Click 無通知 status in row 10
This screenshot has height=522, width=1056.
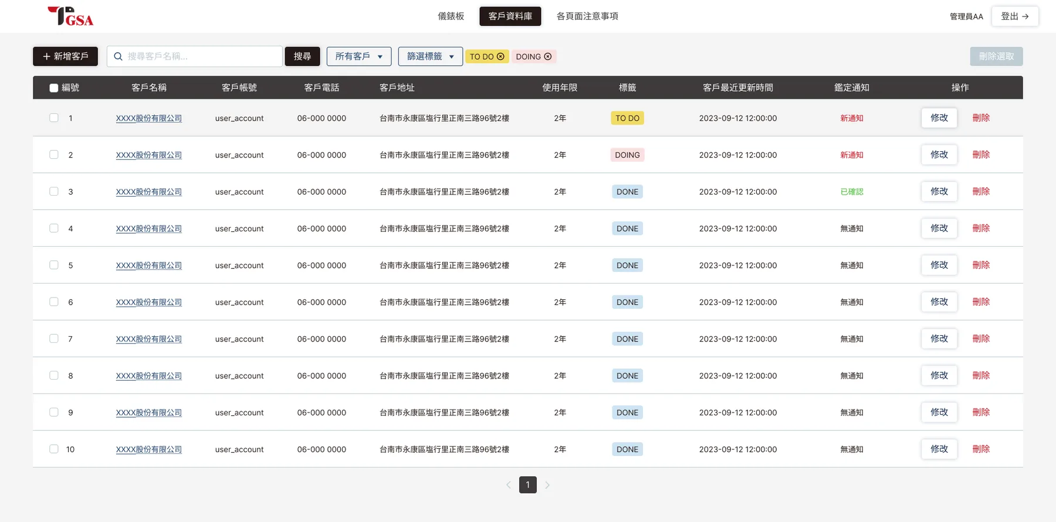tap(852, 449)
